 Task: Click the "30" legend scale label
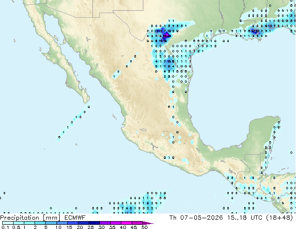pos(102,227)
